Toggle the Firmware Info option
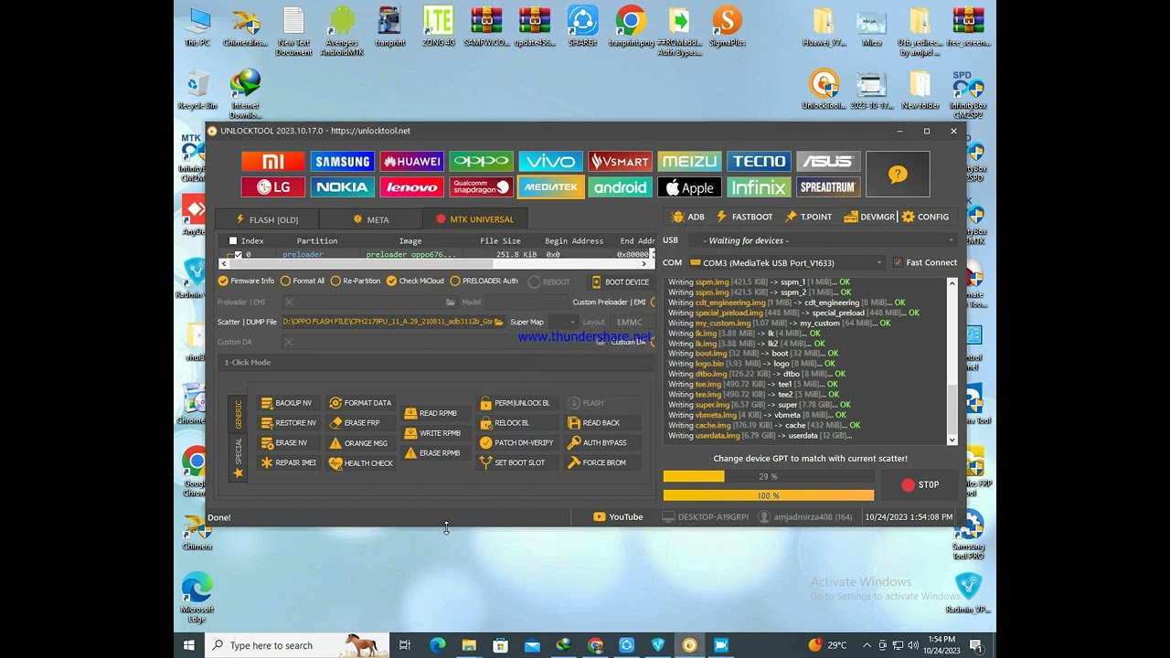1170x658 pixels. point(246,281)
